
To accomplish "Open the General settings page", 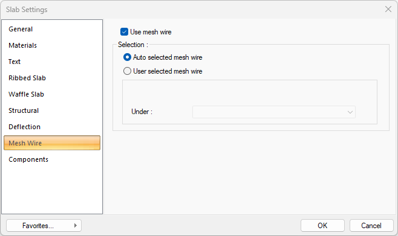I will coord(21,29).
